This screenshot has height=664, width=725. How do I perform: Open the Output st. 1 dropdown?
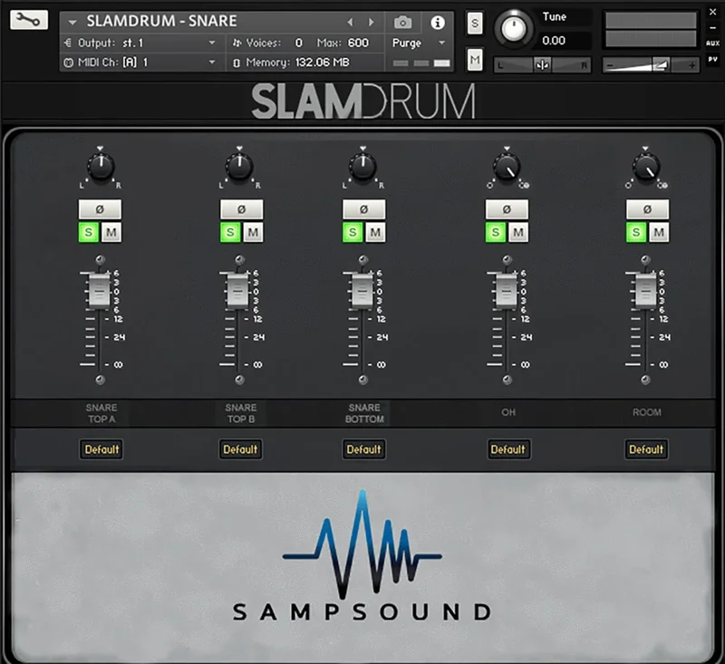click(140, 43)
